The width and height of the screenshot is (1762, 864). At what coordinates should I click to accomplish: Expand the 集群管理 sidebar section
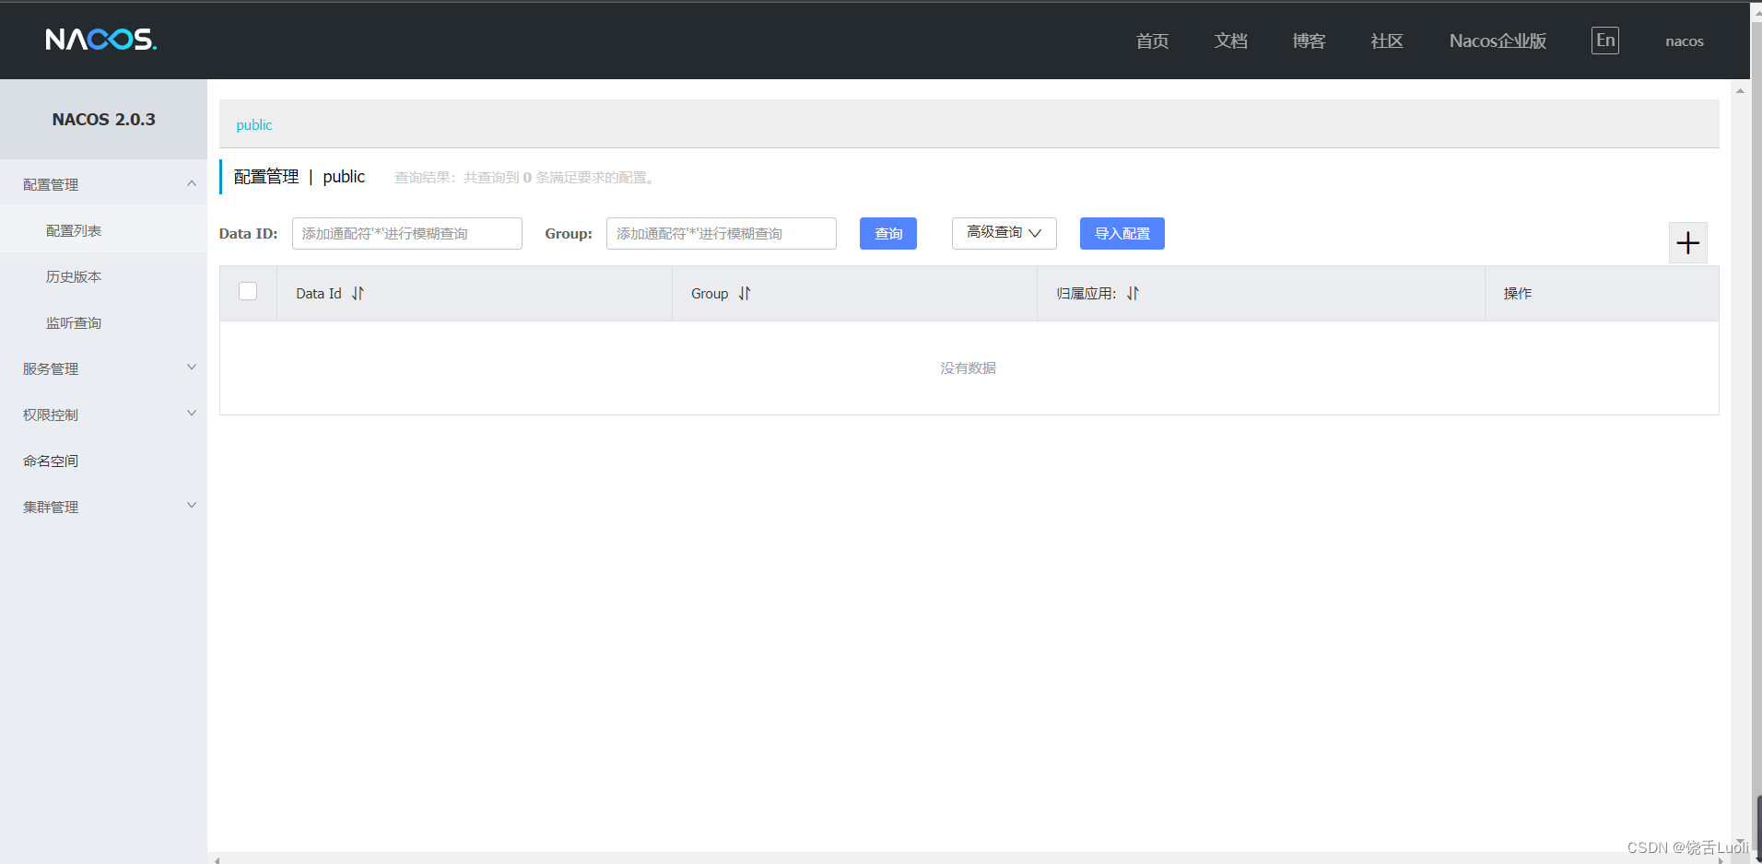pos(103,507)
